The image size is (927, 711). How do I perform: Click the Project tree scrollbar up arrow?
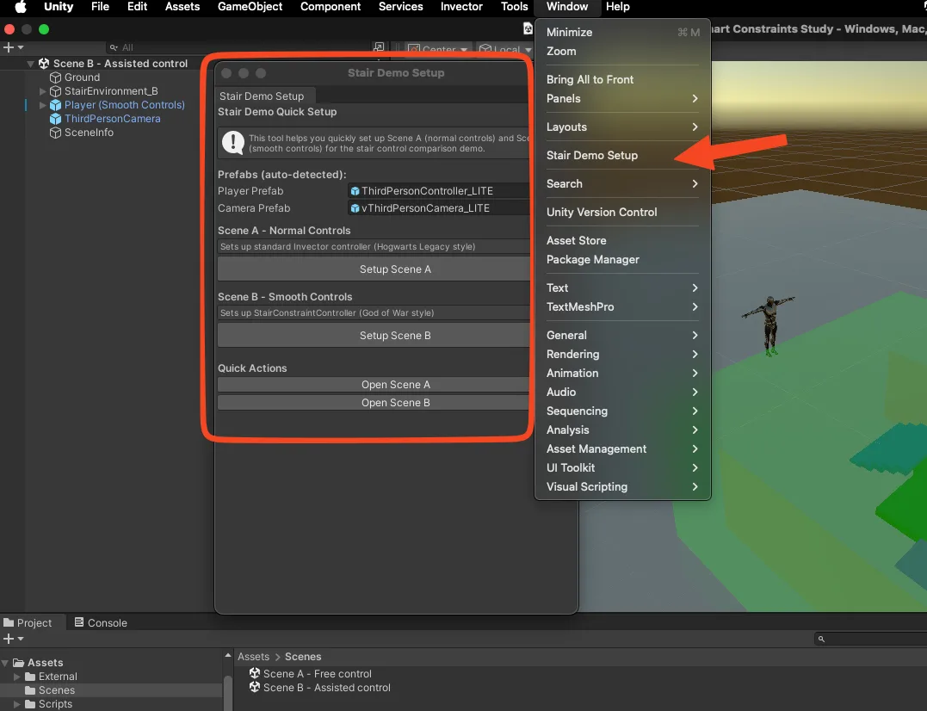pos(228,655)
